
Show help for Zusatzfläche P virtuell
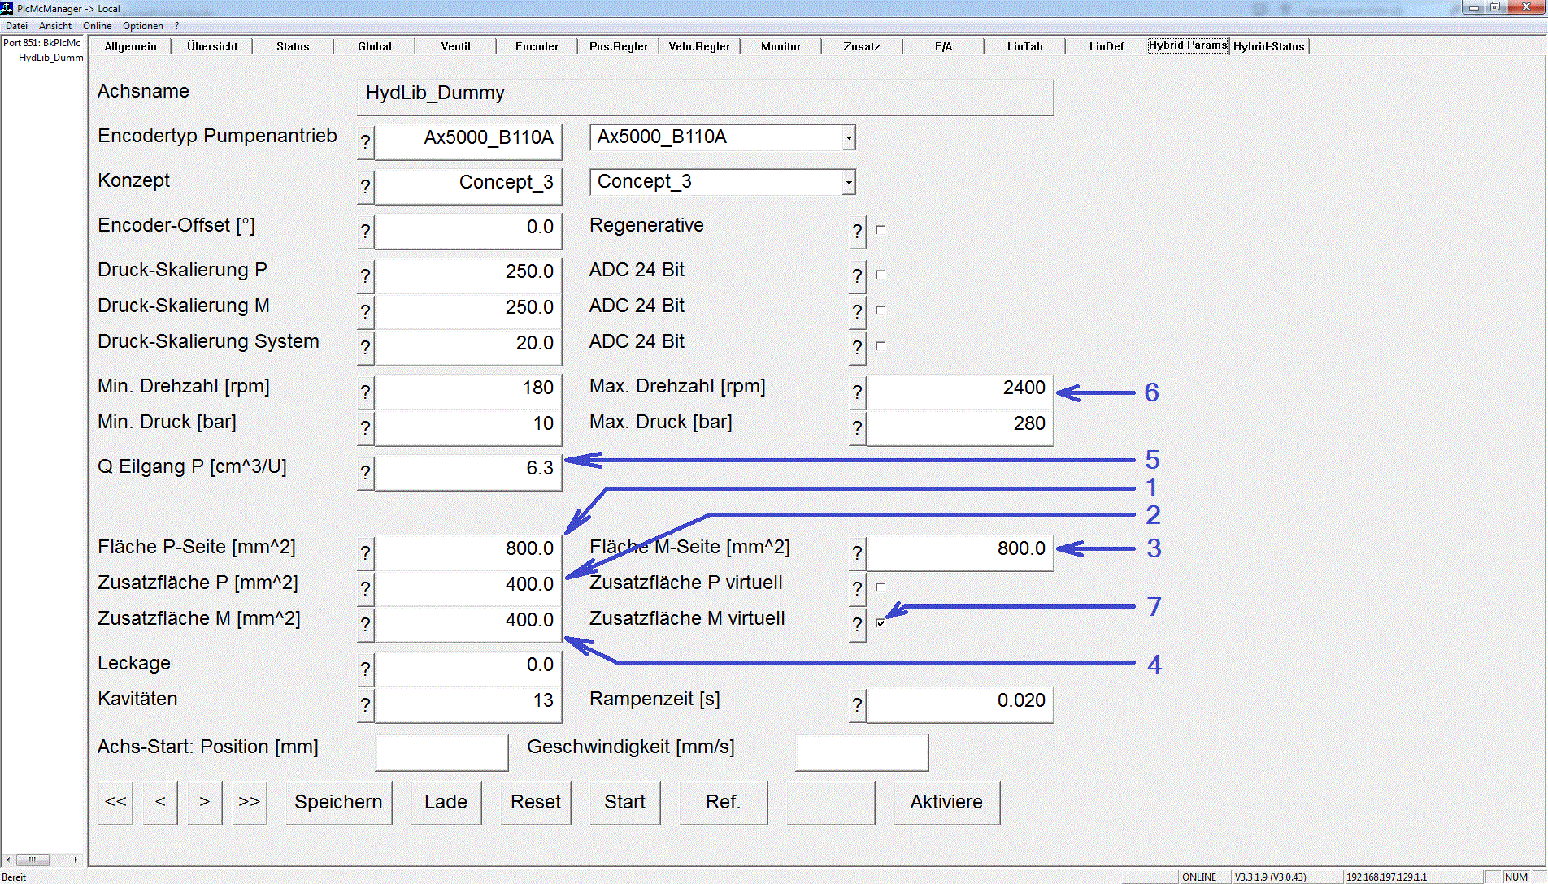(858, 589)
